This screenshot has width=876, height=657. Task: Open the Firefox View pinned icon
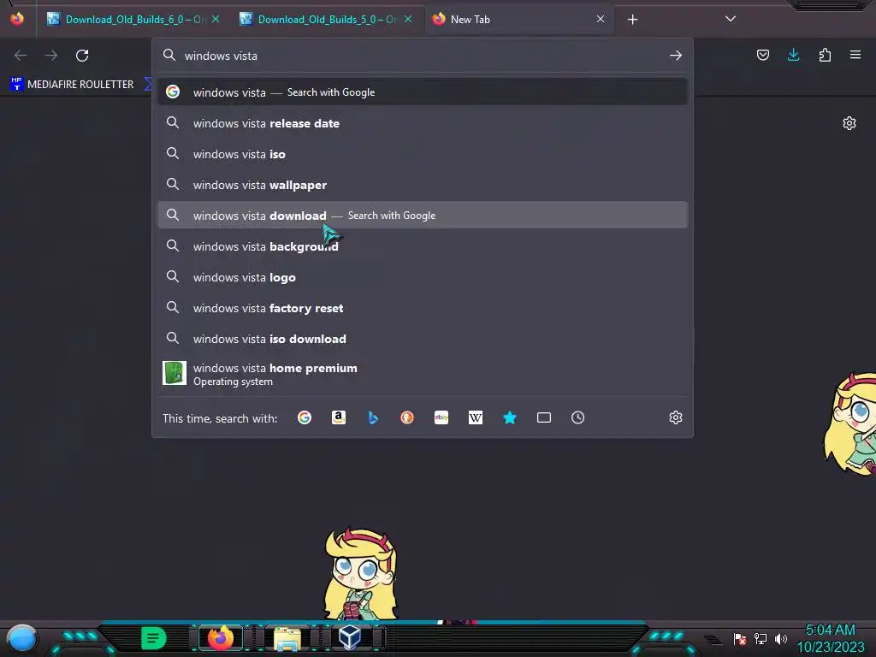pos(17,19)
